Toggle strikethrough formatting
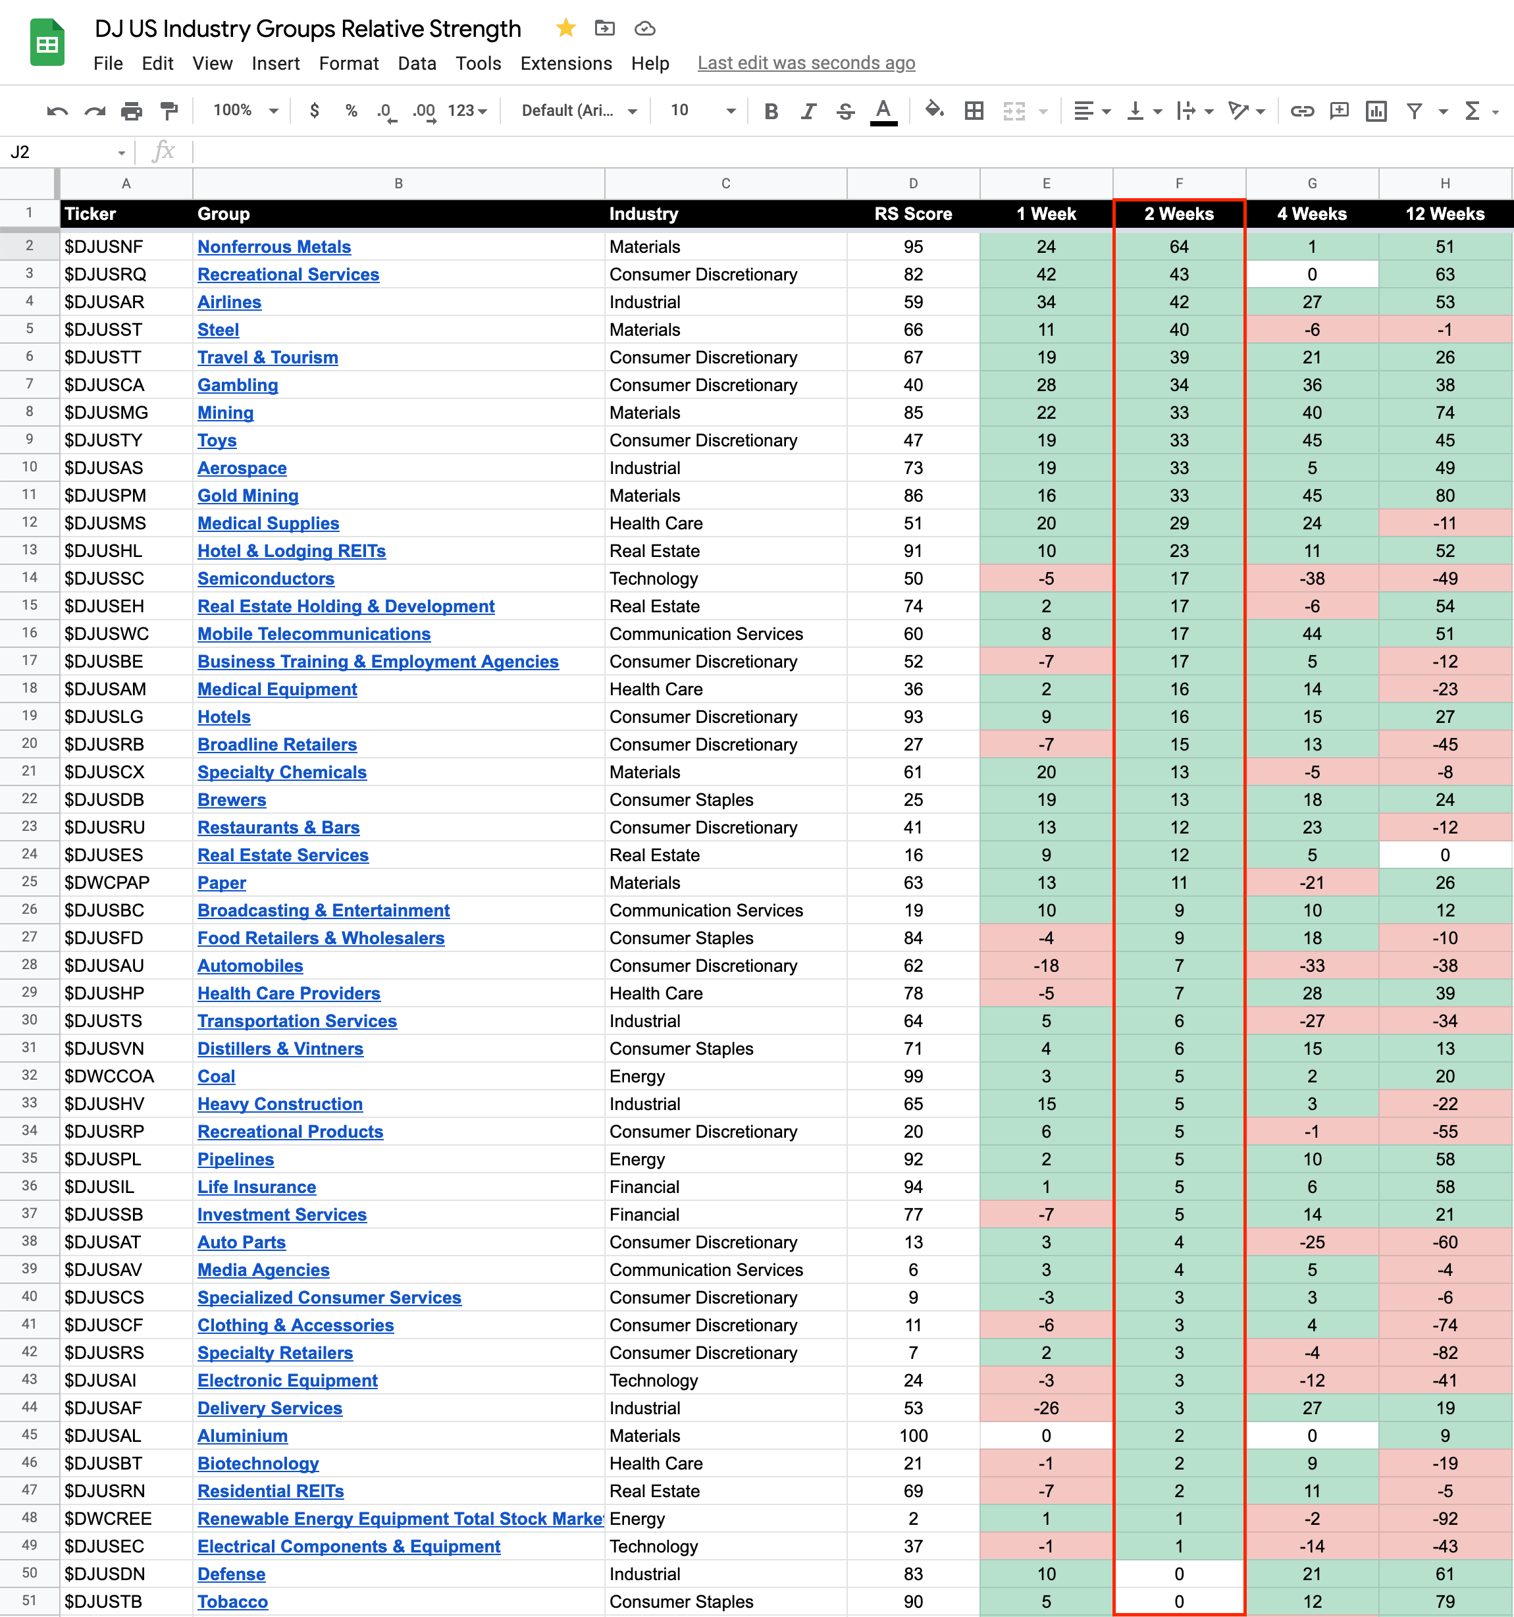Screen dimensions: 1514x1617 pos(846,111)
